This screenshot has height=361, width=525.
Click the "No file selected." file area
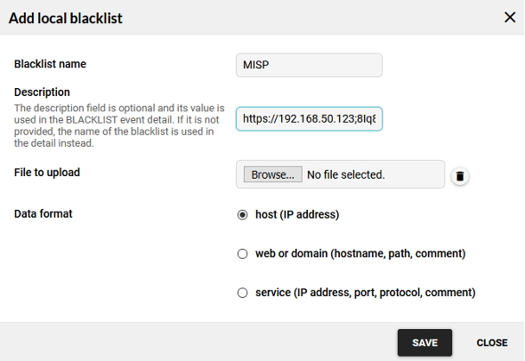tap(346, 174)
